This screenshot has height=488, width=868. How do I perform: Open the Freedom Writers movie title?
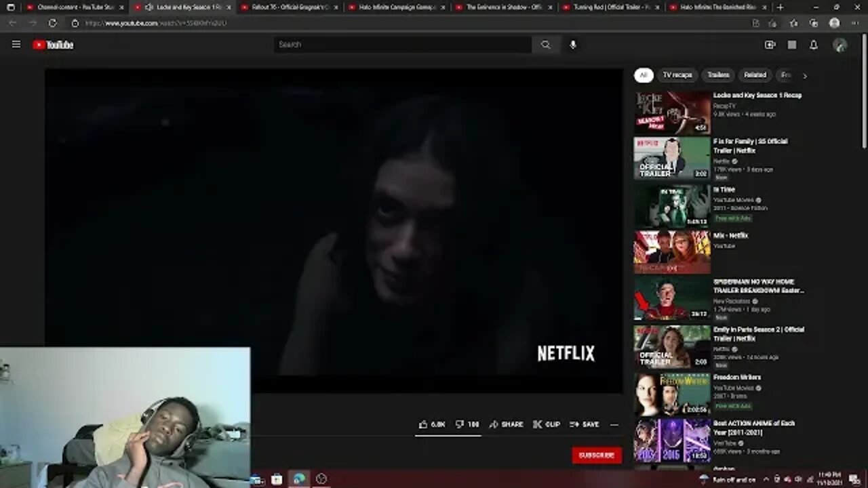tap(737, 377)
